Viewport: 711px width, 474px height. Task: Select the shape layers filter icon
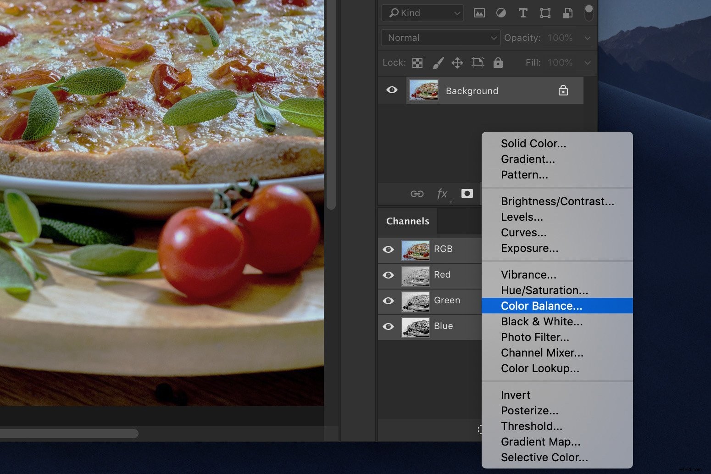coord(545,13)
